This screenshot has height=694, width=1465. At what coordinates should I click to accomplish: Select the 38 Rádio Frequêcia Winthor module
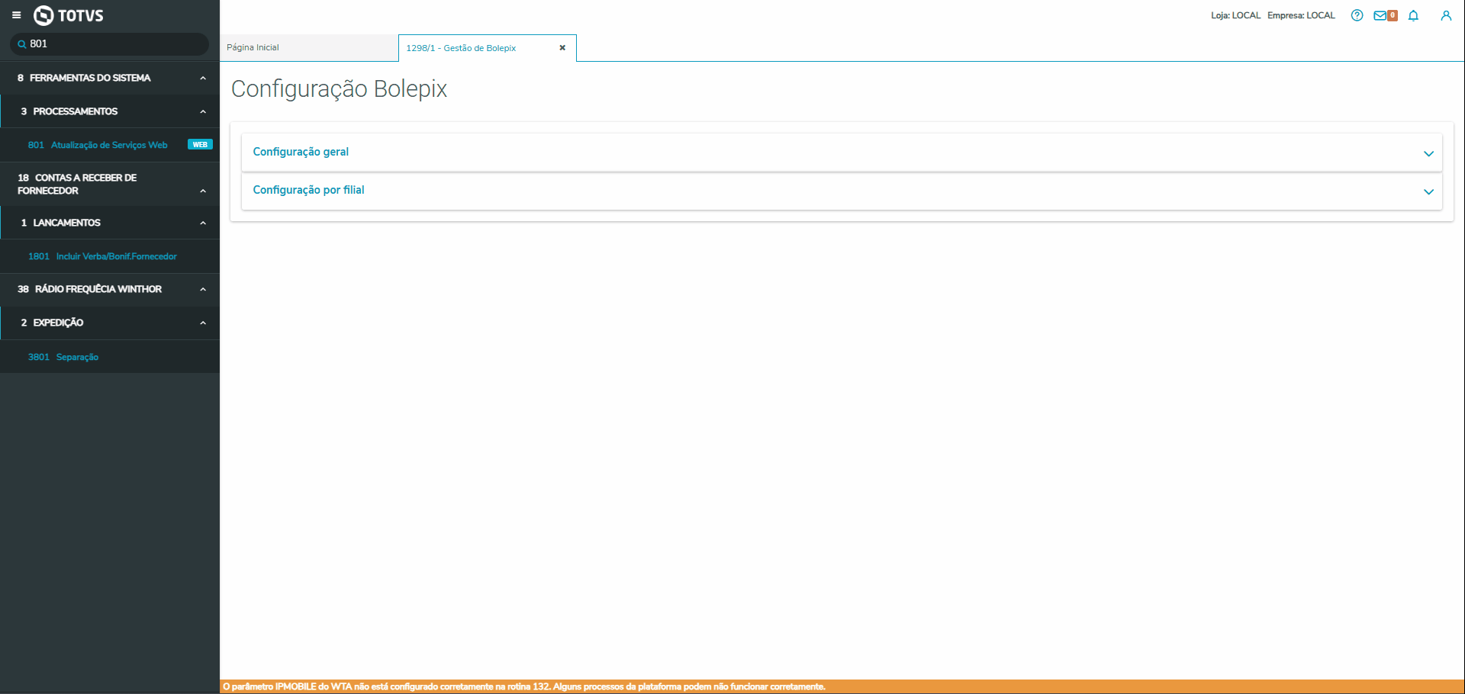(x=110, y=289)
